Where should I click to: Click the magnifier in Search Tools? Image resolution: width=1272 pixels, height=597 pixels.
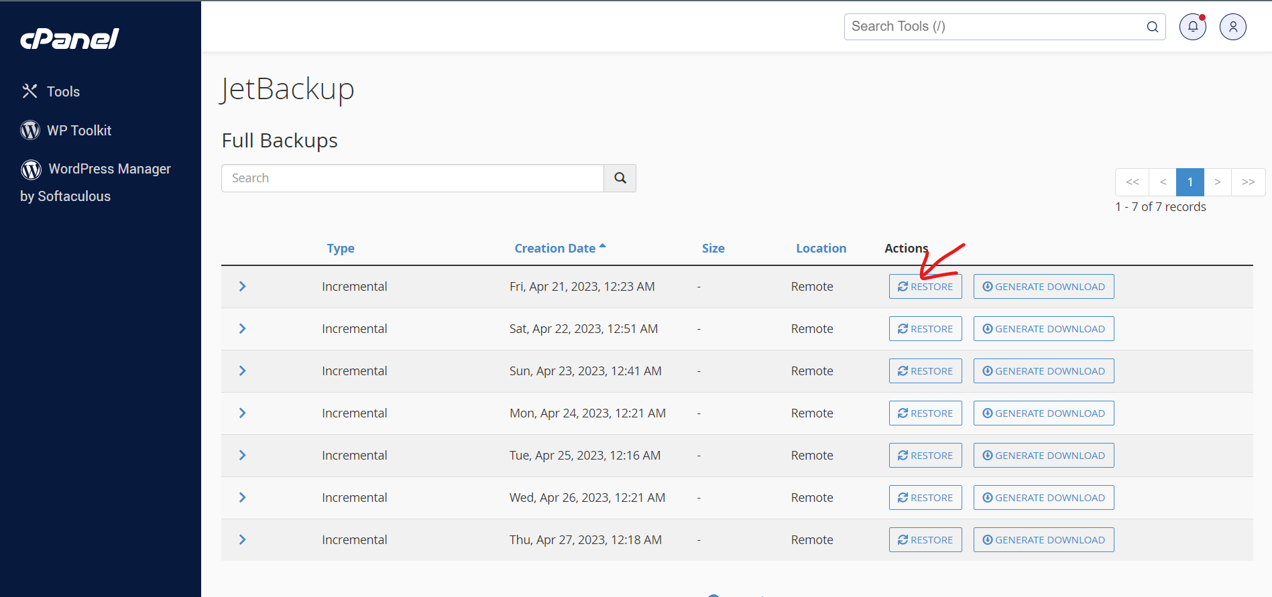click(1153, 27)
